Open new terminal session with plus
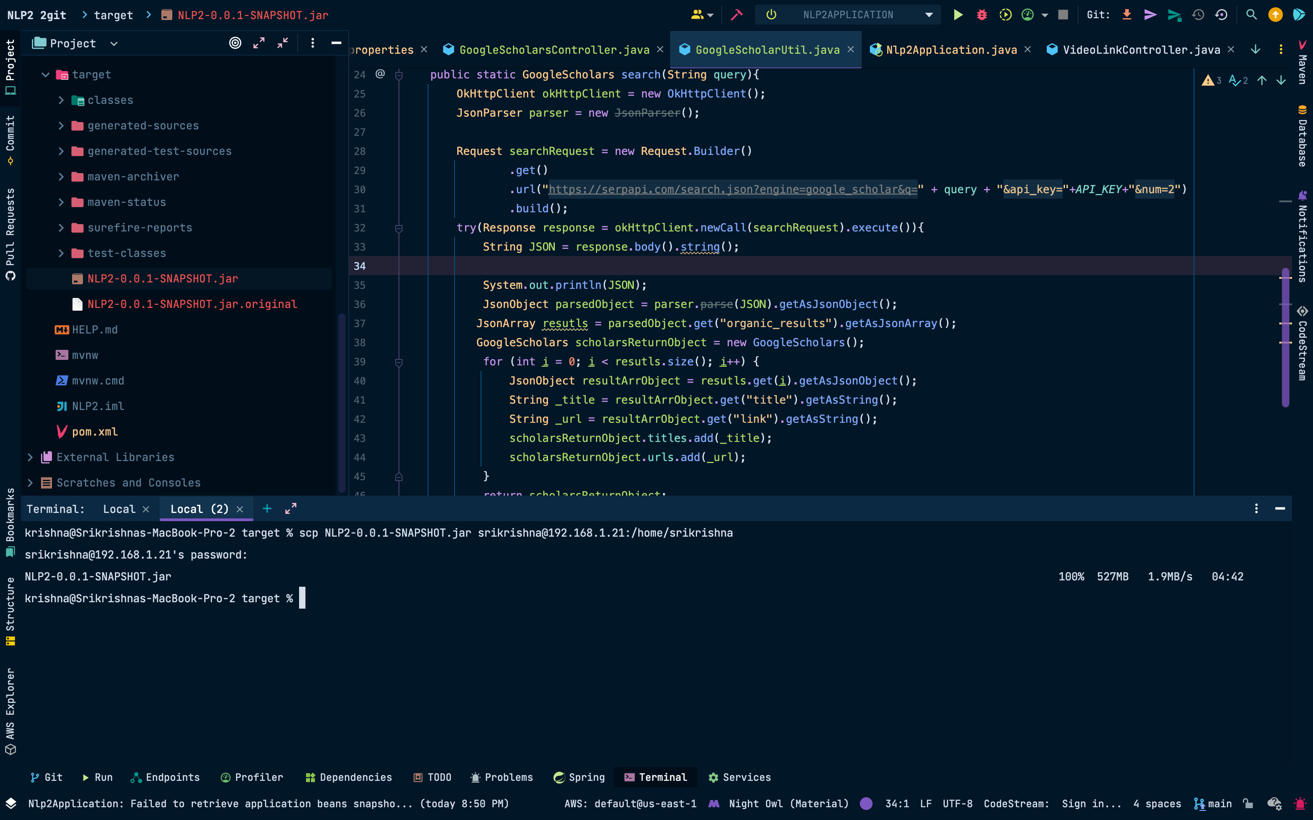This screenshot has height=820, width=1313. coord(267,509)
